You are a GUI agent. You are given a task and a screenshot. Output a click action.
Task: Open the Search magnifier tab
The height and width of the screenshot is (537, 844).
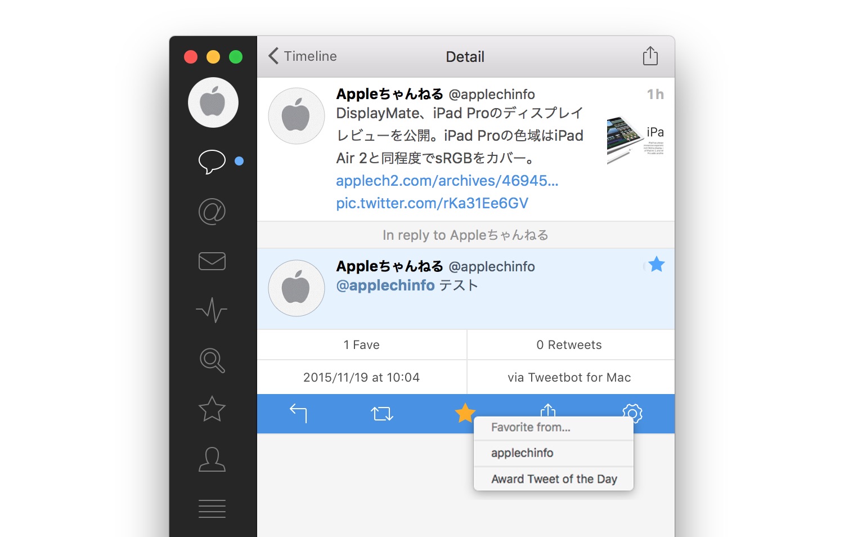coord(212,360)
